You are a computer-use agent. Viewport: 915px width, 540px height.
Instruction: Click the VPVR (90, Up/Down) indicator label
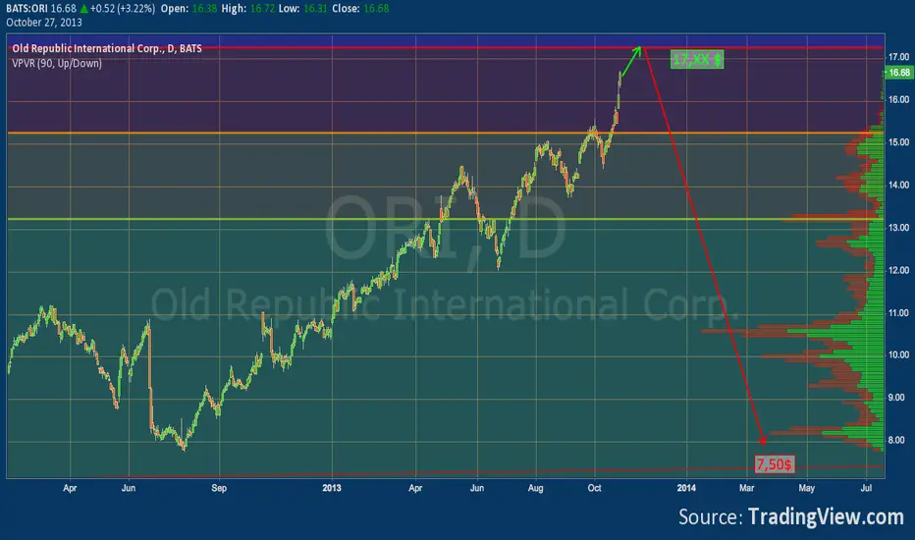tap(57, 63)
